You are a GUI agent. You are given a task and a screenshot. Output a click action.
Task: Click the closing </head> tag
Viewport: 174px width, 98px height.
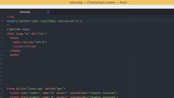click(x=15, y=51)
